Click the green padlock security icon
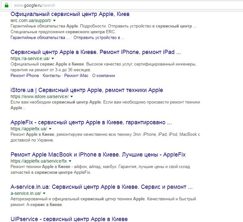This screenshot has width=243, height=222. point(6,5)
